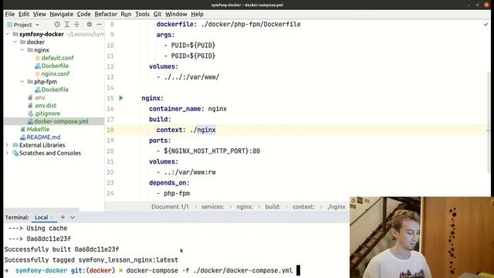494x278 pixels.
Task: Hide the Project panel with minus icon
Action: pyautogui.click(x=99, y=24)
